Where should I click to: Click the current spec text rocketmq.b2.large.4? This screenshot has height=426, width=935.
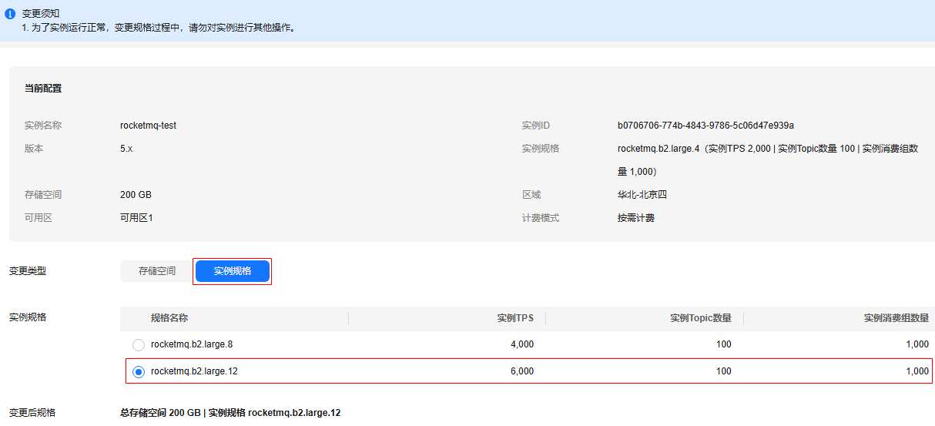(658, 149)
